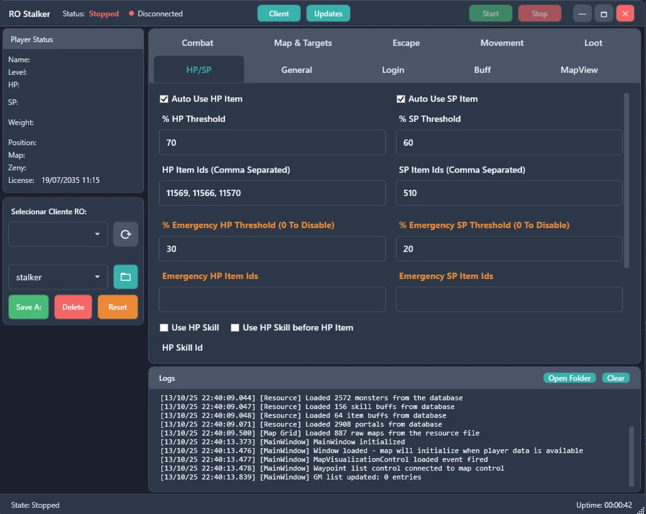The height and width of the screenshot is (514, 646).
Task: Click the red close window icon
Action: coord(625,13)
